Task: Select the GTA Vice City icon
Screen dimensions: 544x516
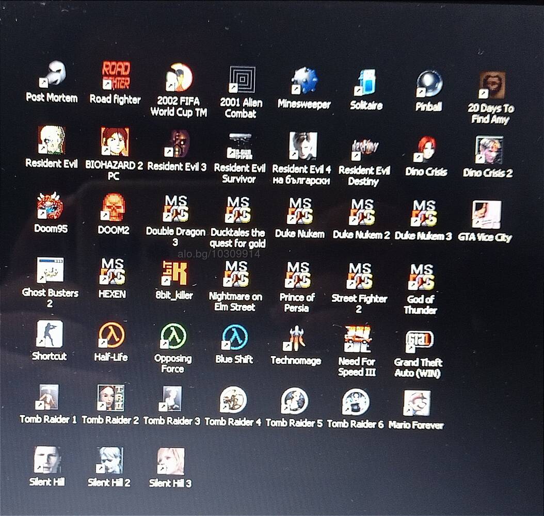Action: [x=486, y=214]
